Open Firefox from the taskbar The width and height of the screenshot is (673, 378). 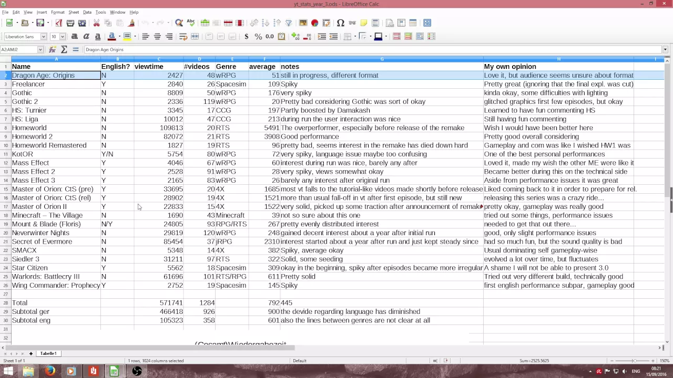point(49,372)
